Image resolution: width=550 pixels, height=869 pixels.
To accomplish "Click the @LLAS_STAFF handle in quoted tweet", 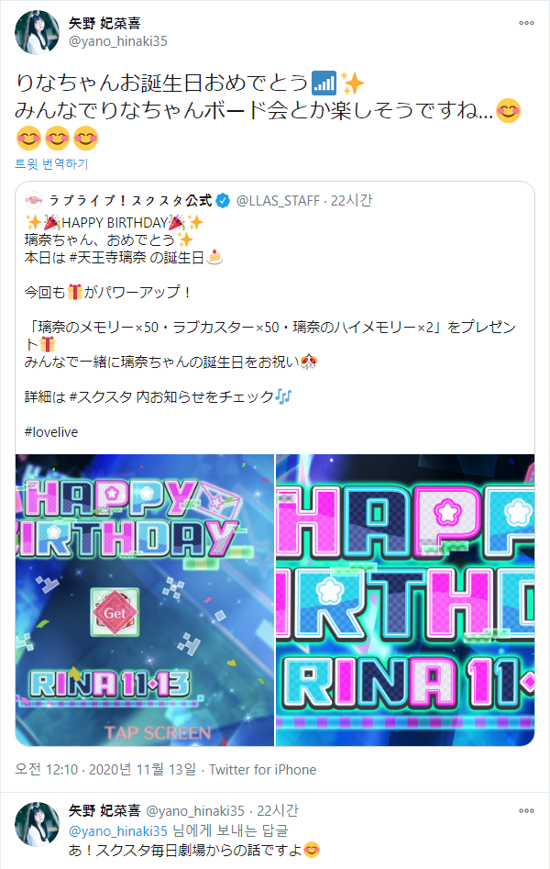I will point(278,201).
